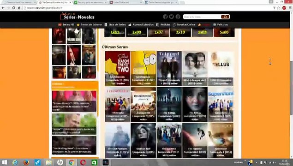Open the Peliculas menu item
Viewport: 293px width, 166px height.
[221, 24]
